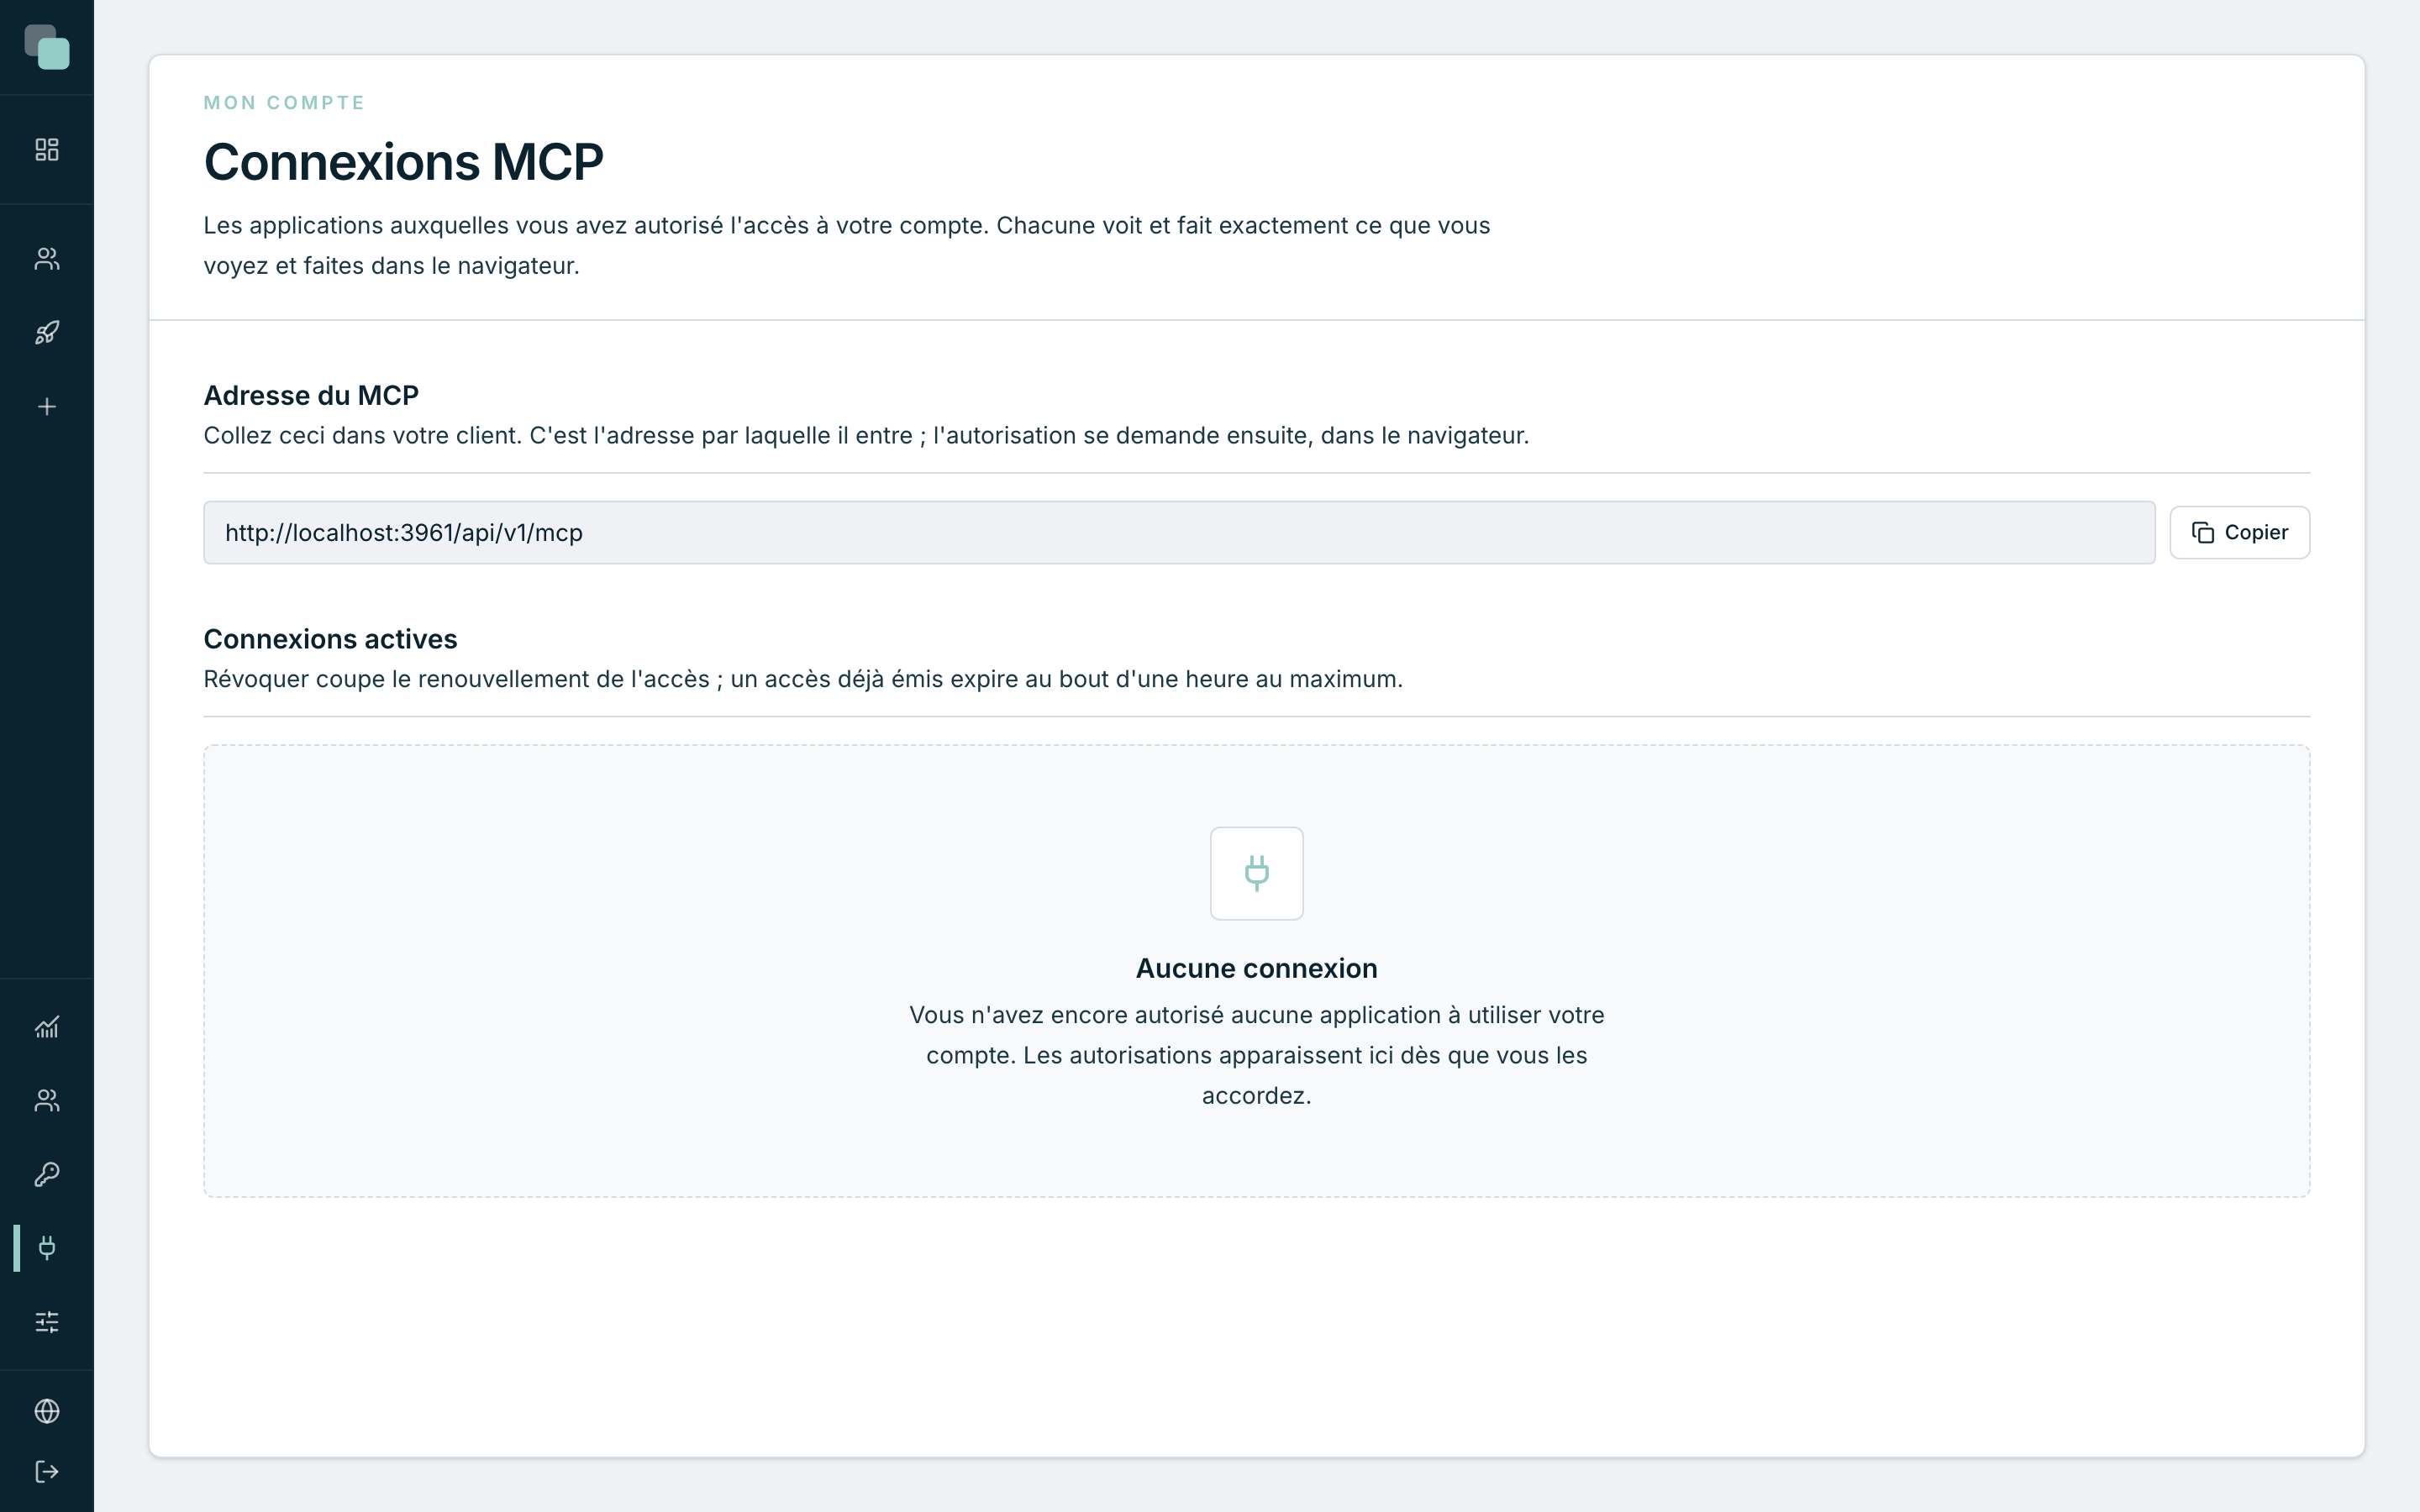Click the MON COMPTE breadcrumb label
The width and height of the screenshot is (2420, 1512).
click(x=284, y=103)
